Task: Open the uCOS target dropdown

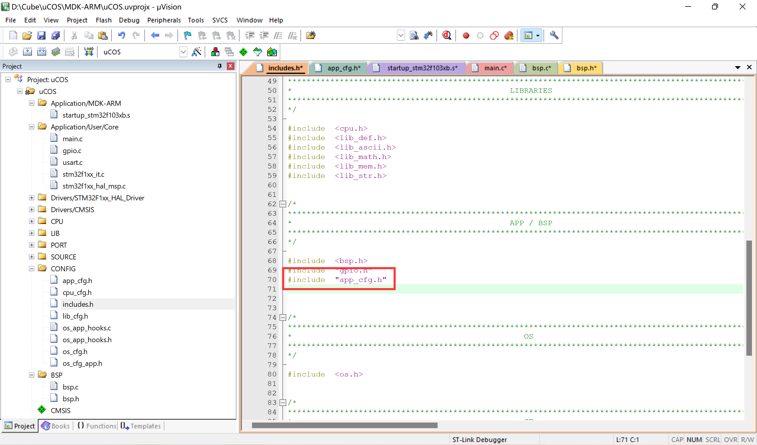Action: pyautogui.click(x=183, y=52)
